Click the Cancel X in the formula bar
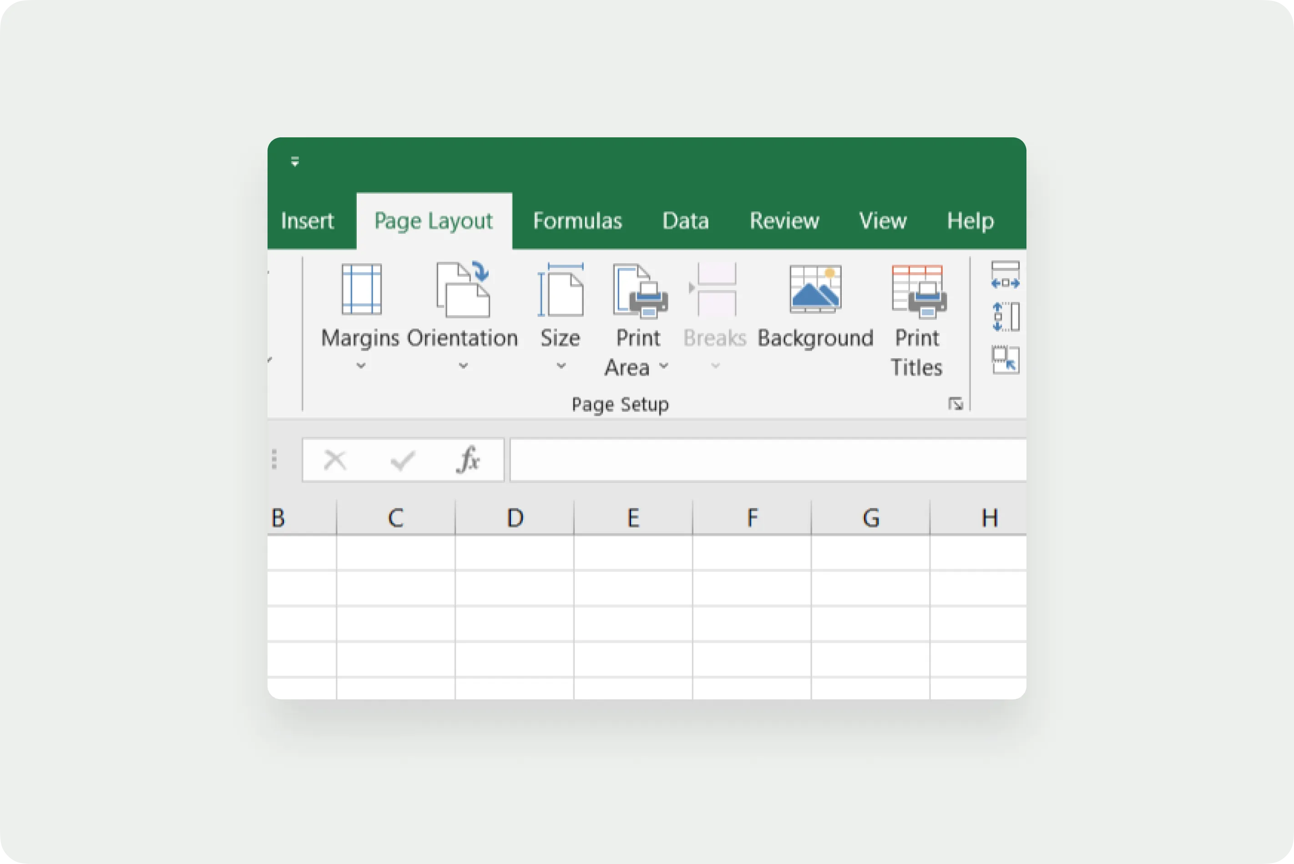This screenshot has height=864, width=1294. [x=335, y=460]
